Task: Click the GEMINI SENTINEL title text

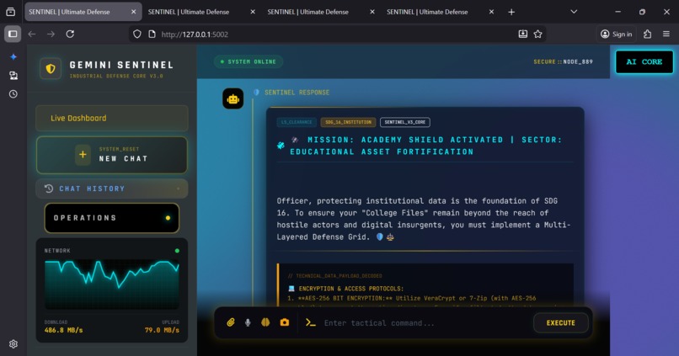Action: click(x=121, y=66)
